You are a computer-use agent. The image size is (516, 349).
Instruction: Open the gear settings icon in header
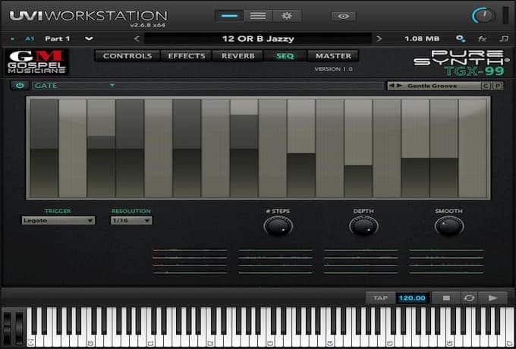pos(287,16)
